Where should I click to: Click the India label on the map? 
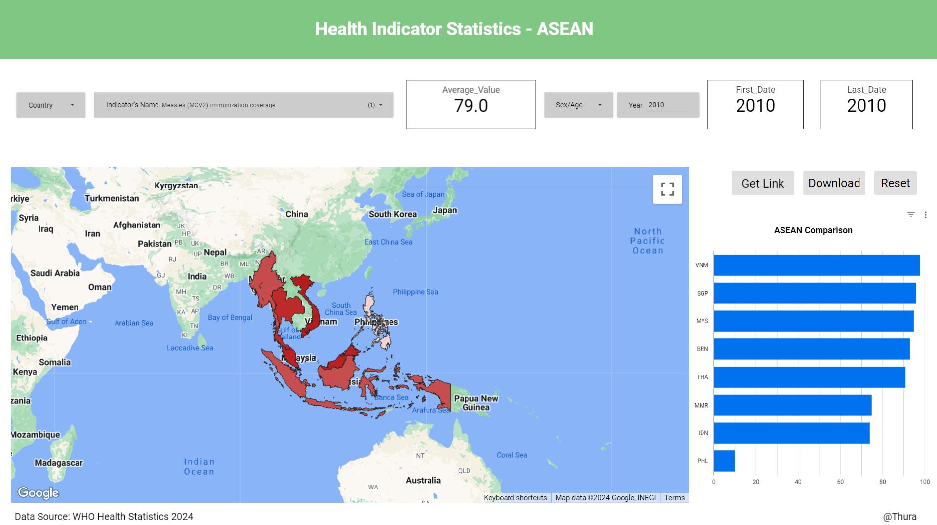(197, 276)
